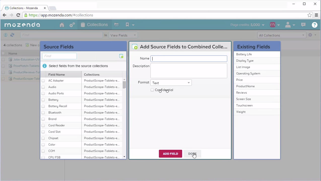Check the AC Adapter field checkbox

tap(43, 81)
